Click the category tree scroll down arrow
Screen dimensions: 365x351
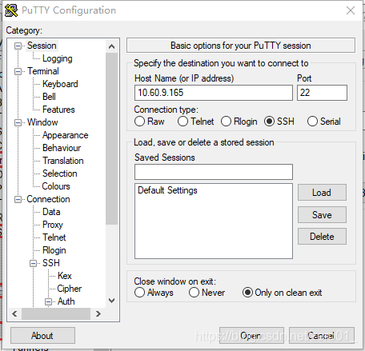112,301
